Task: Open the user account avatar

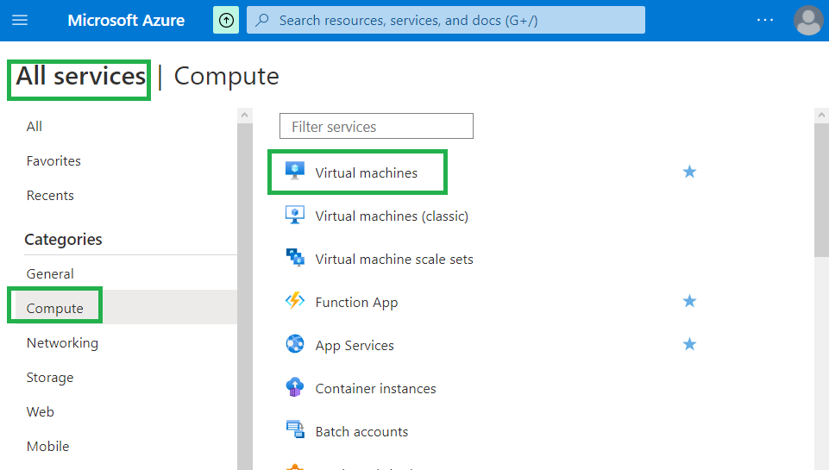Action: point(807,20)
